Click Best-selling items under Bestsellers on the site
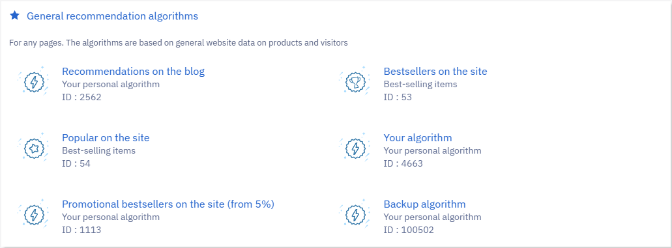 coord(420,84)
